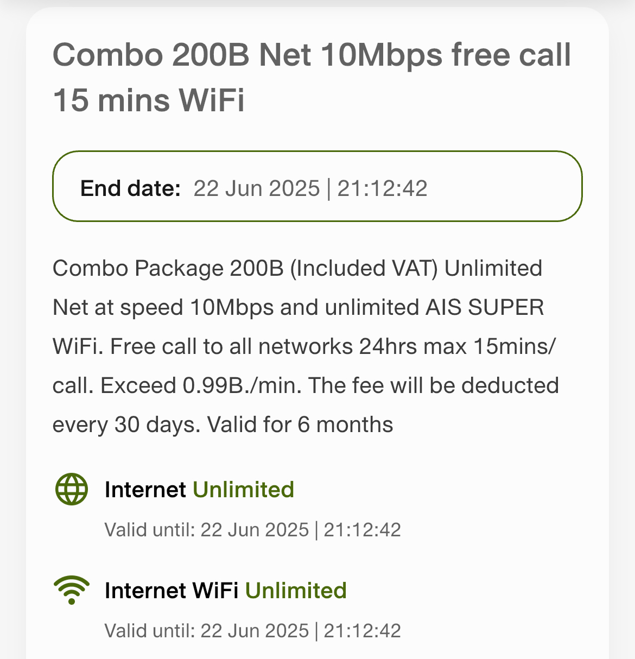635x659 pixels.
Task: Click the Internet label text
Action: (145, 490)
